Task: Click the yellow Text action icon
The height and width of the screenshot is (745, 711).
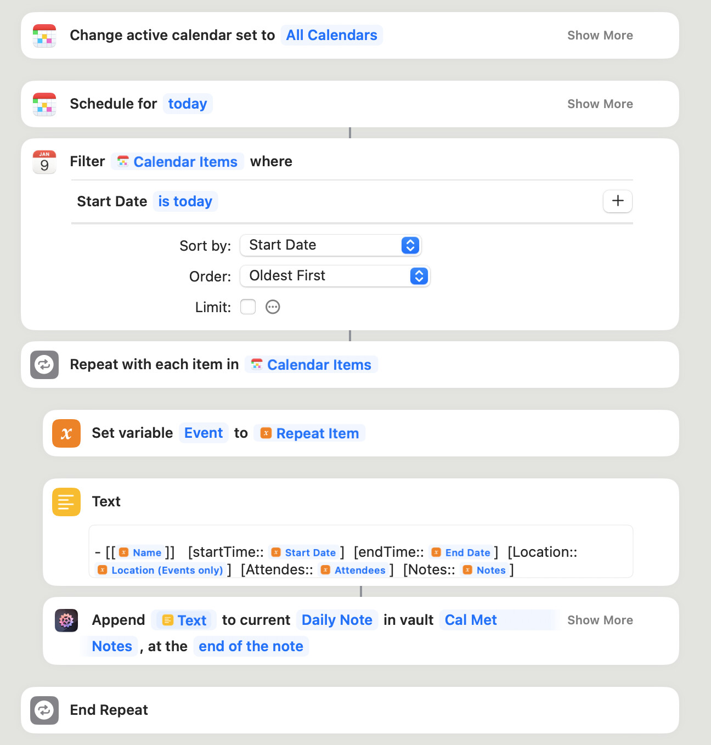Action: (x=66, y=502)
